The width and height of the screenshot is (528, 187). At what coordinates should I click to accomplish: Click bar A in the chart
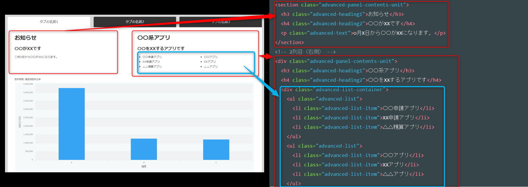coord(72,124)
